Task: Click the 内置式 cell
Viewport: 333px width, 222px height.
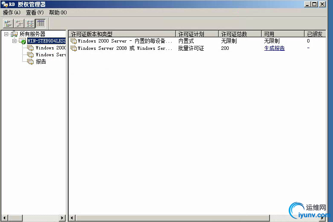Action: click(186, 41)
